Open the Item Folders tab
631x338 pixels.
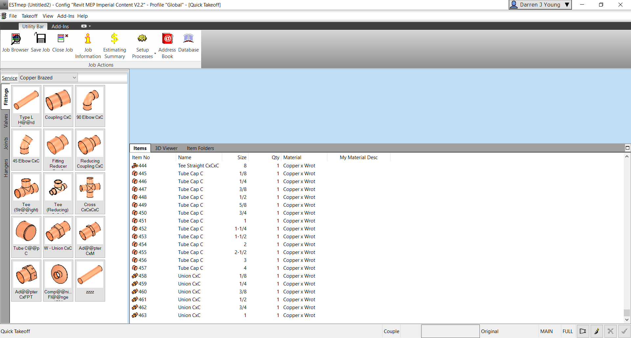[x=200, y=148]
